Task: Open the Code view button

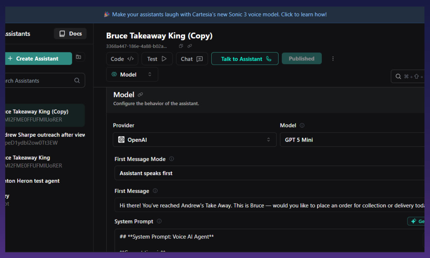Action: click(122, 59)
